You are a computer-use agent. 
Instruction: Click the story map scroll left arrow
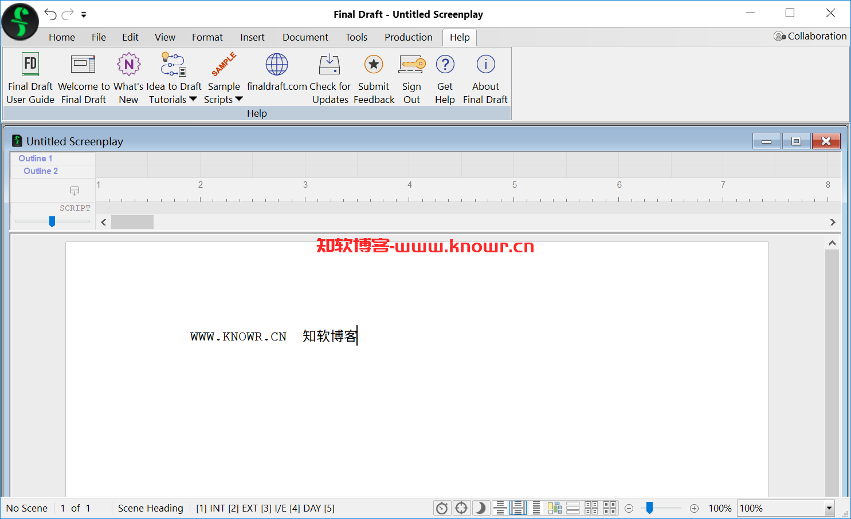(104, 222)
